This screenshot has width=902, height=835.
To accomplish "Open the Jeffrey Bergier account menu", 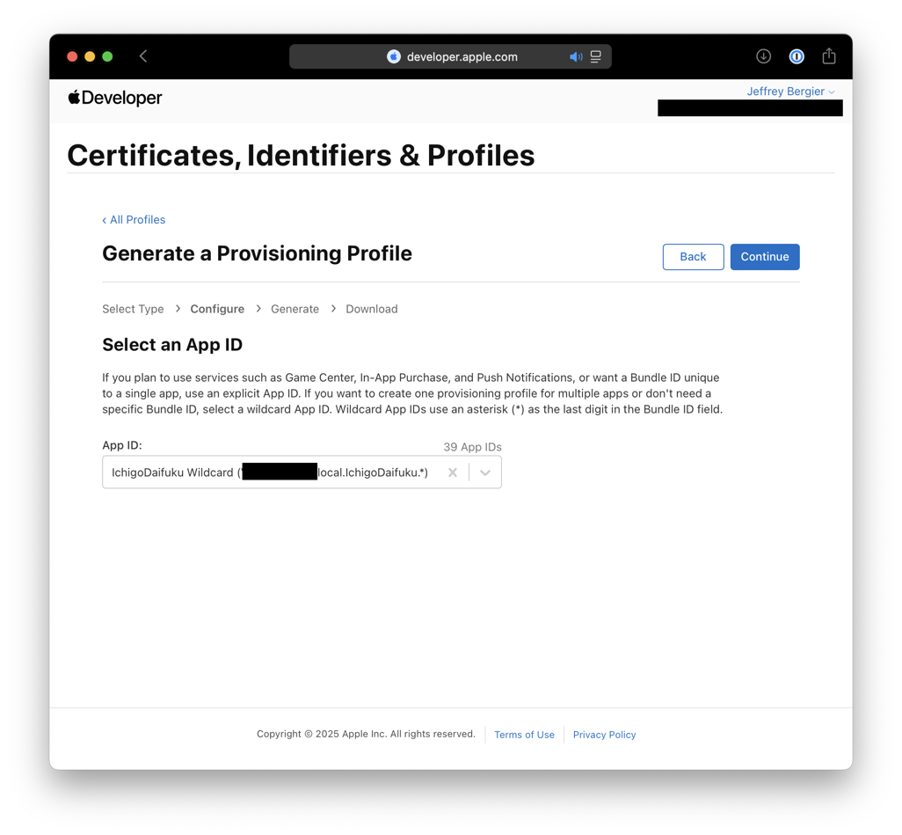I will tap(790, 92).
